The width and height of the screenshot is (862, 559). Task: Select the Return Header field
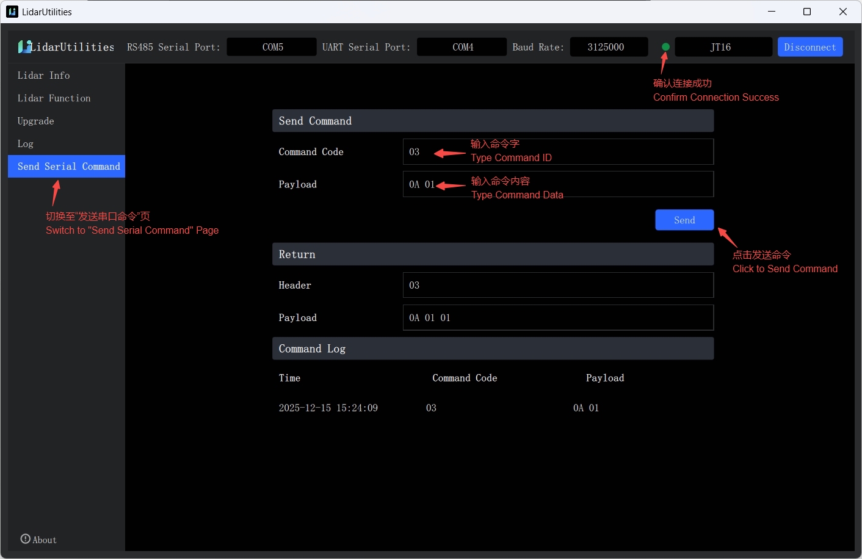(x=558, y=285)
